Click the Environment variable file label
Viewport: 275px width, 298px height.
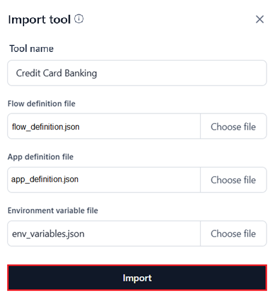(53, 211)
